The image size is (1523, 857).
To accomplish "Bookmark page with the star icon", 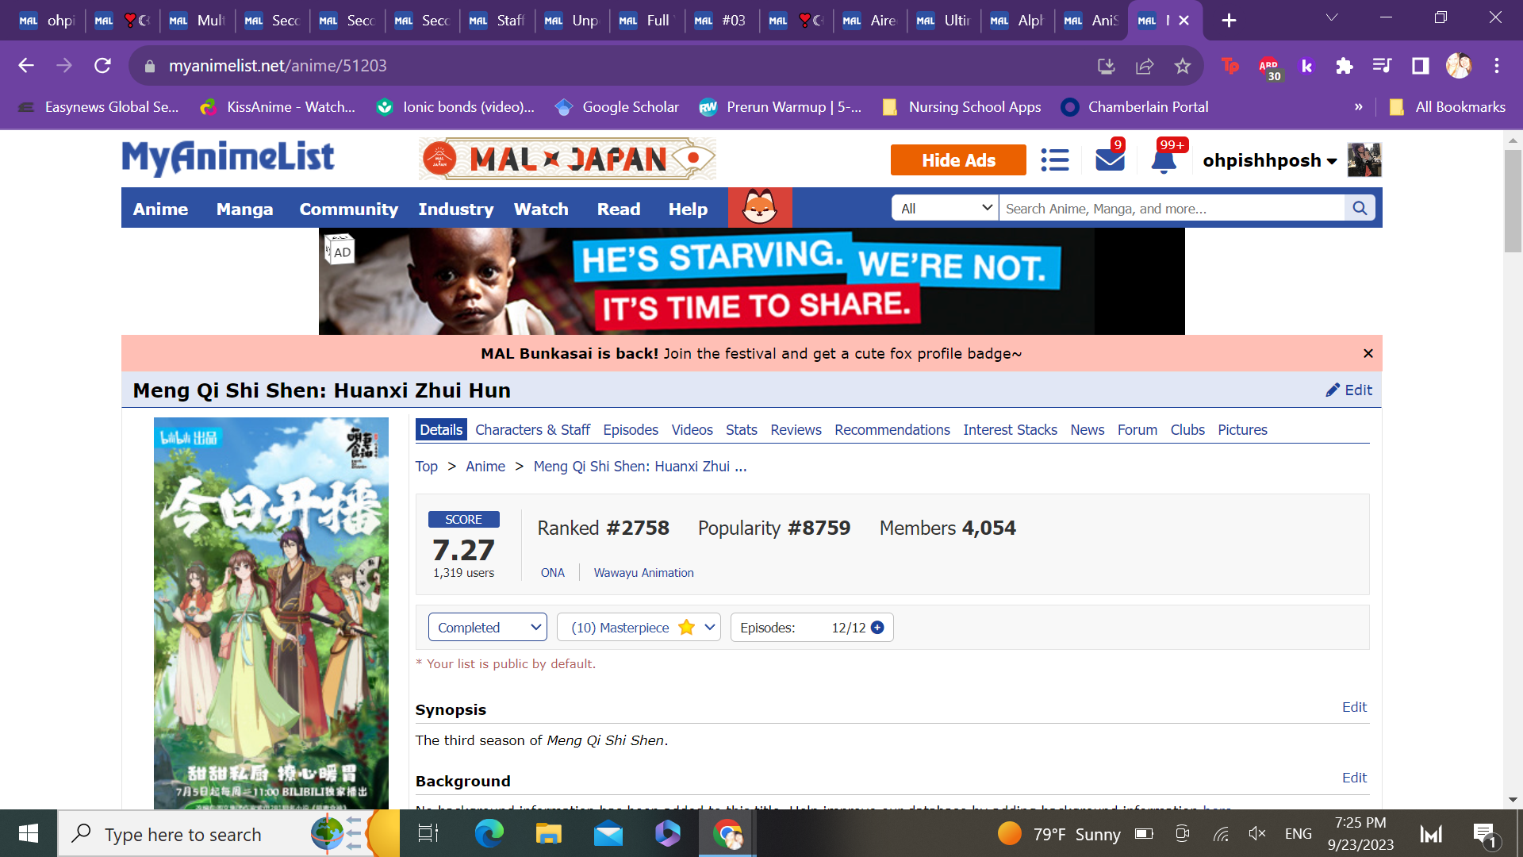I will pos(1182,66).
